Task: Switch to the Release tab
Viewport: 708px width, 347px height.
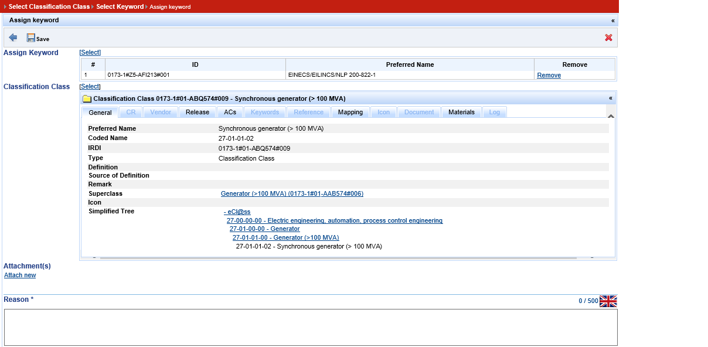Action: (198, 112)
